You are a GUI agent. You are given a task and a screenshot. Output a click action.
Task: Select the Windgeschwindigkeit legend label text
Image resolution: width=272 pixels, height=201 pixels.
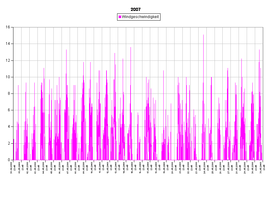140,17
